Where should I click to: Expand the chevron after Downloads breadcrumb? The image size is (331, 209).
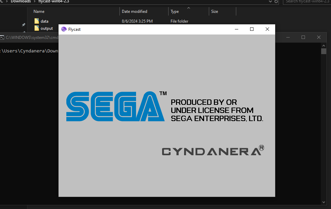pyautogui.click(x=35, y=1)
